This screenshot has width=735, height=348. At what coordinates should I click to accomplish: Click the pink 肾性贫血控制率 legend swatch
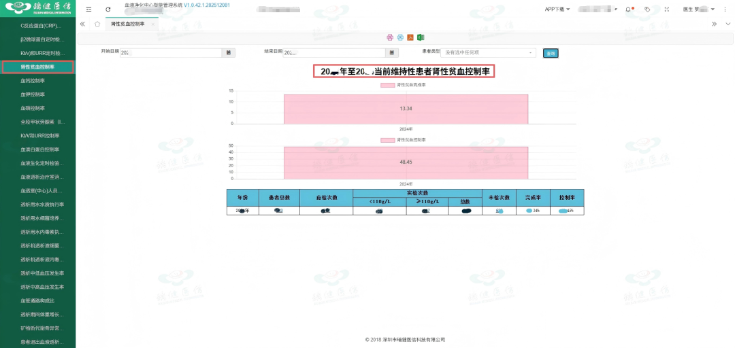tap(387, 140)
